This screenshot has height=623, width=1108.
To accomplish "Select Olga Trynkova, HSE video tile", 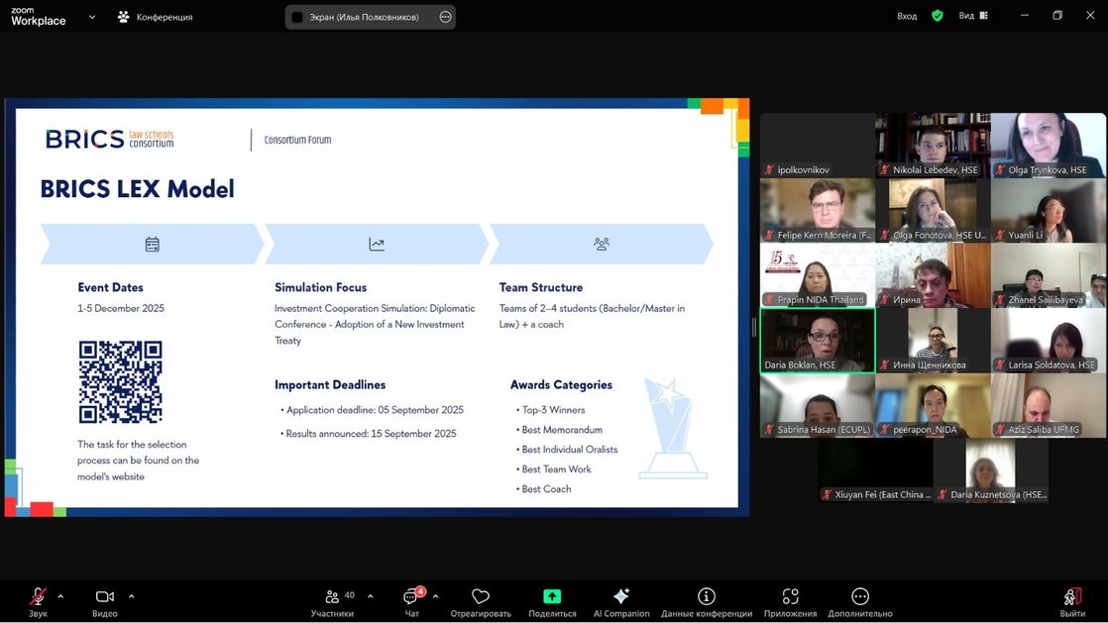I will (1049, 145).
